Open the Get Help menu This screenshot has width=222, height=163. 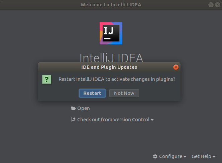[201, 156]
